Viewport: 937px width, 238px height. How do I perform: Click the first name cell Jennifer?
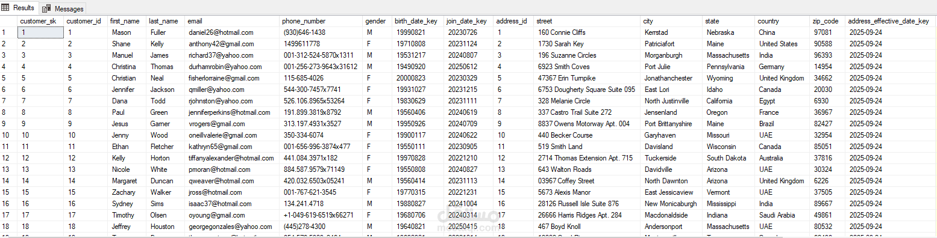127,90
